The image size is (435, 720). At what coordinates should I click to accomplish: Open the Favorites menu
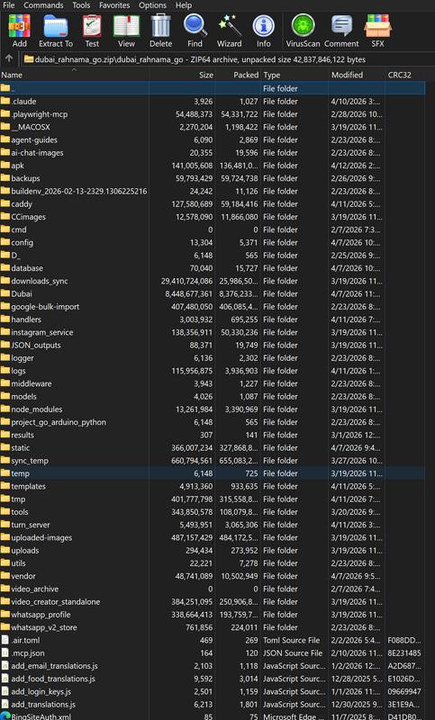click(x=114, y=5)
